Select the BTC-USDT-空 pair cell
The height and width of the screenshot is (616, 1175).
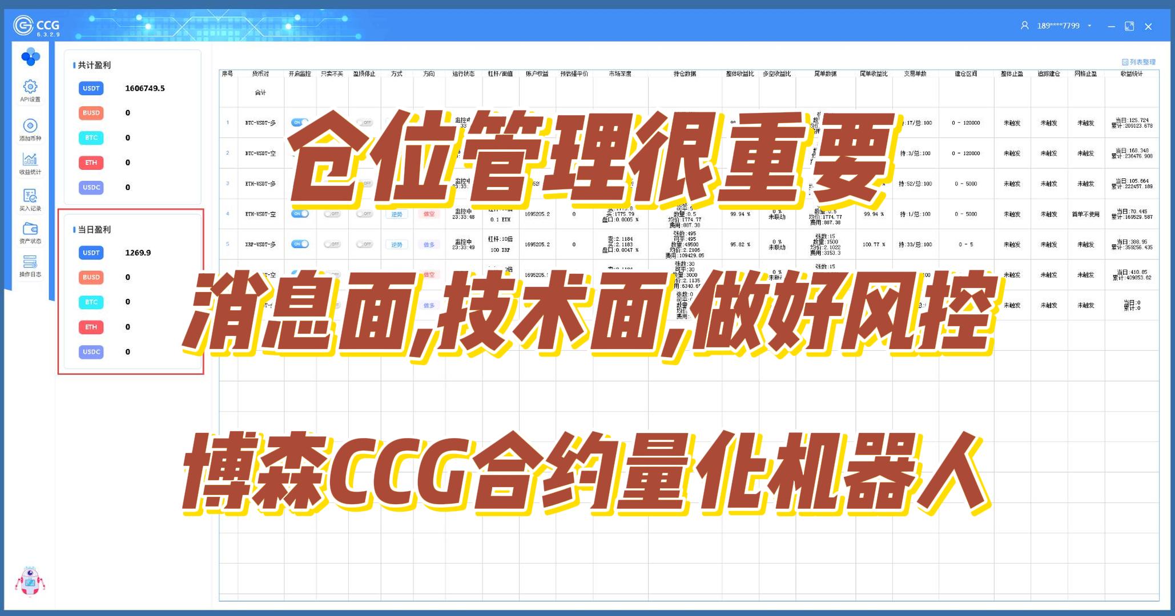[260, 153]
